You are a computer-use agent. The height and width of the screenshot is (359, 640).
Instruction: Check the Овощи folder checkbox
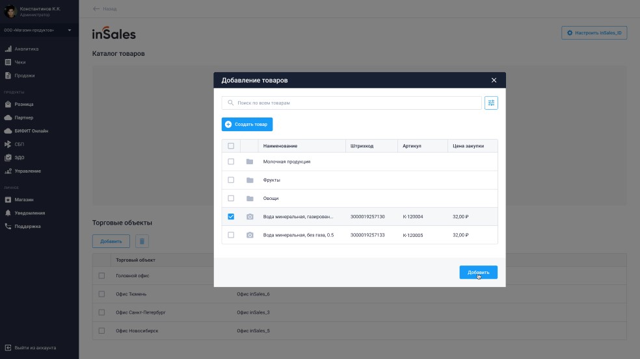coord(231,199)
